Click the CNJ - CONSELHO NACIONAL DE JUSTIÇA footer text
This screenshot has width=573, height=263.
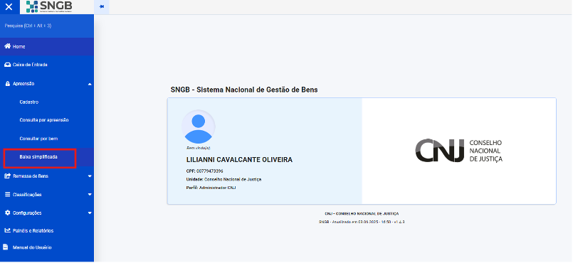[362, 213]
